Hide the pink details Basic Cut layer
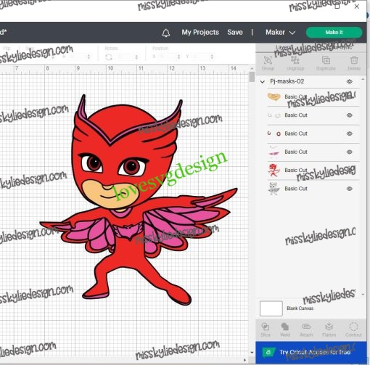 [x=350, y=152]
